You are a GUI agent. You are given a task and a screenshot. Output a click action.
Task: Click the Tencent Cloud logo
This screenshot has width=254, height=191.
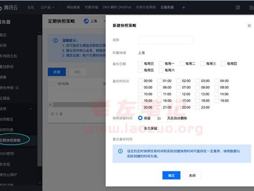[x=8, y=7]
